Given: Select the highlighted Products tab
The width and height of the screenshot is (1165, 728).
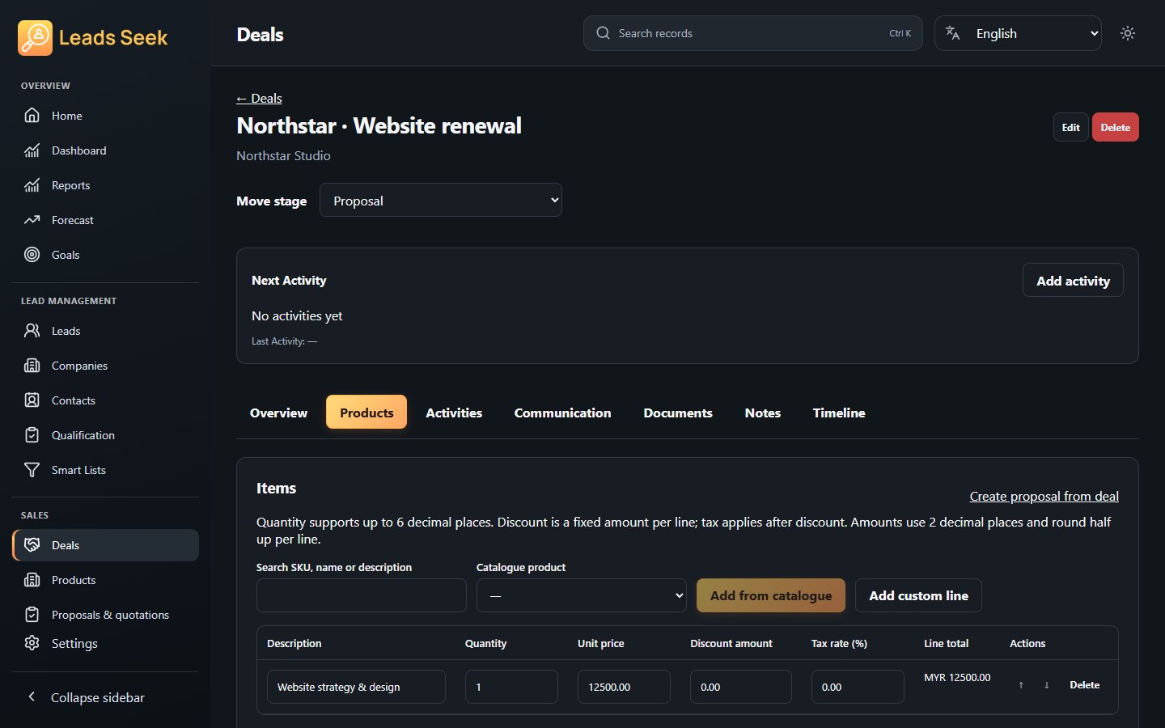Looking at the screenshot, I should (x=366, y=413).
